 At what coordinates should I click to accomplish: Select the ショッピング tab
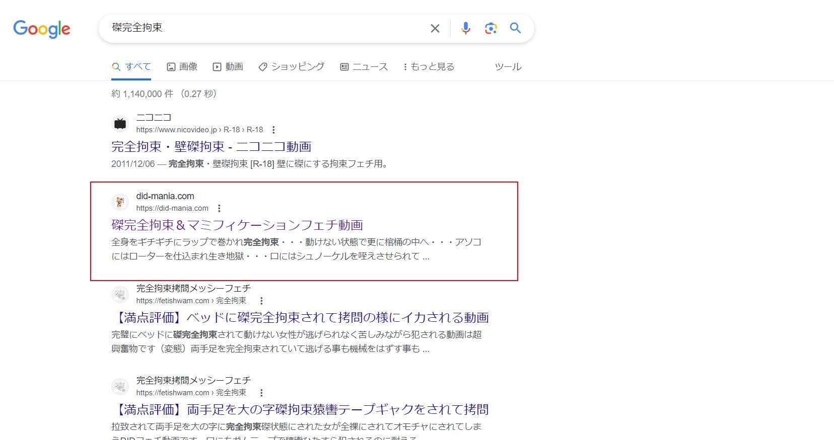pyautogui.click(x=292, y=67)
